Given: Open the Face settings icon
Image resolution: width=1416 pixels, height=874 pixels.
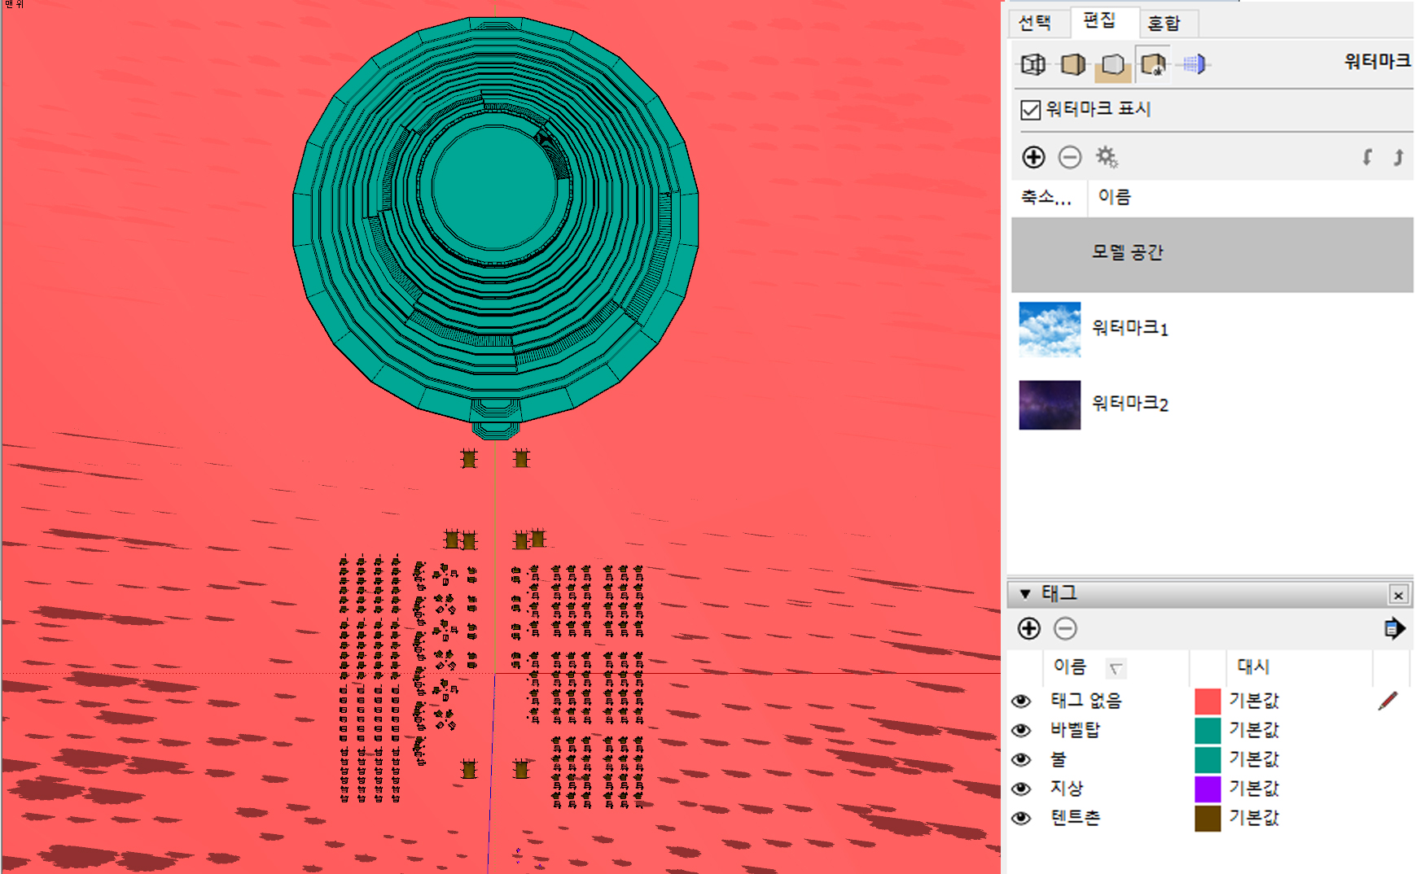Looking at the screenshot, I should (1072, 64).
